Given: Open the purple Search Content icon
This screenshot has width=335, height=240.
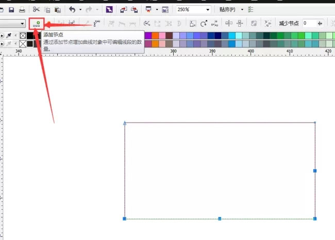Looking at the screenshot, I should (109, 10).
